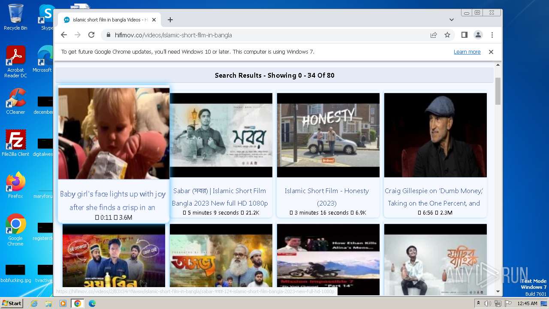Image resolution: width=549 pixels, height=309 pixels.
Task: Open Chrome three-dot menu
Action: tap(492, 35)
